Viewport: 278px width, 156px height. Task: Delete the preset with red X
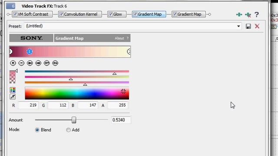click(257, 26)
